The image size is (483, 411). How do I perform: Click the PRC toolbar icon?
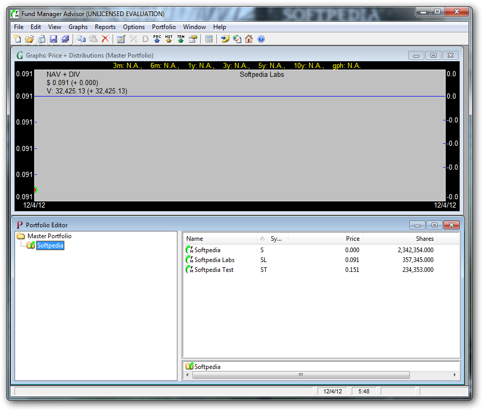coord(157,39)
